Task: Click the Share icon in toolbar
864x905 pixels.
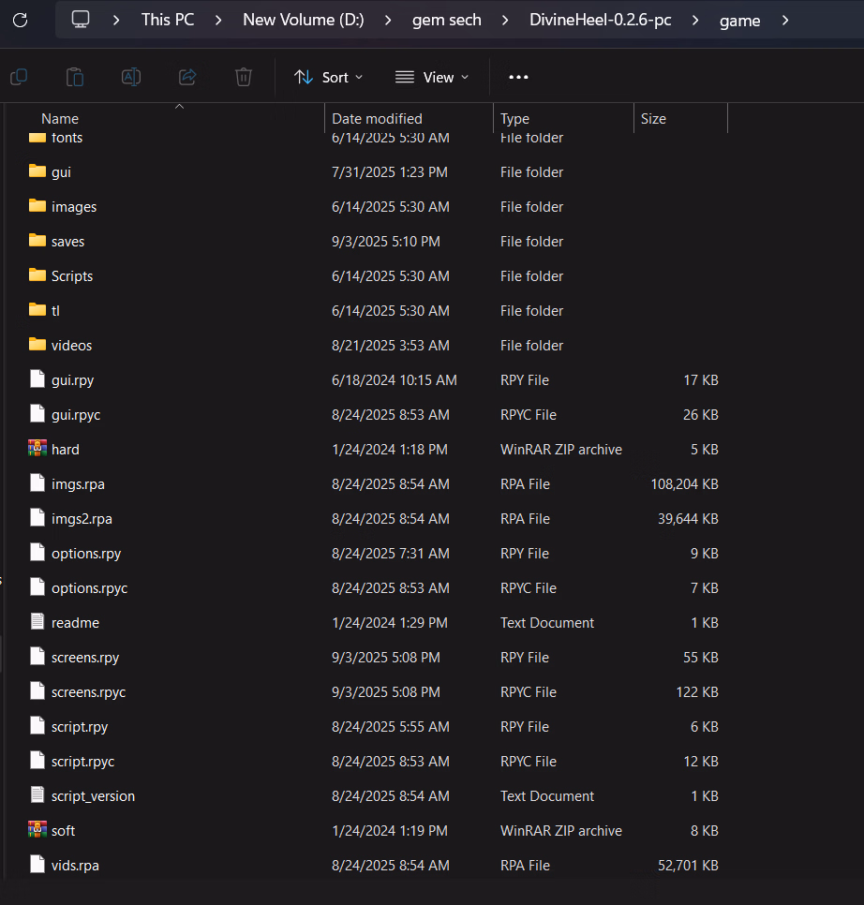Action: (187, 77)
